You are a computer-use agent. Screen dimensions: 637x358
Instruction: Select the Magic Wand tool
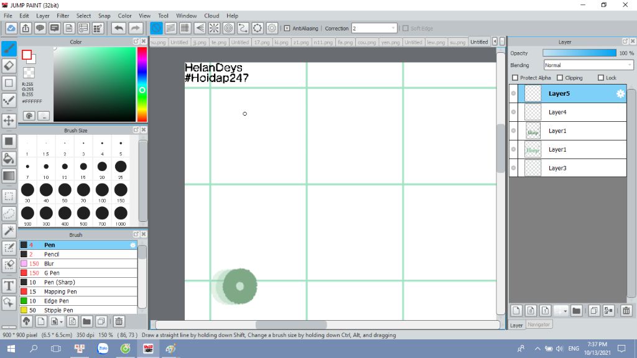point(9,231)
